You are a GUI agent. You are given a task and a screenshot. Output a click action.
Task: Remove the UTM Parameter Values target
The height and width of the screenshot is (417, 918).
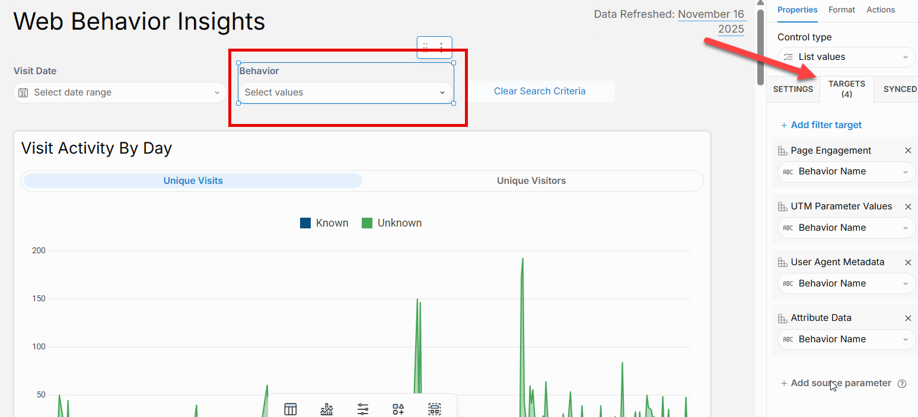908,206
